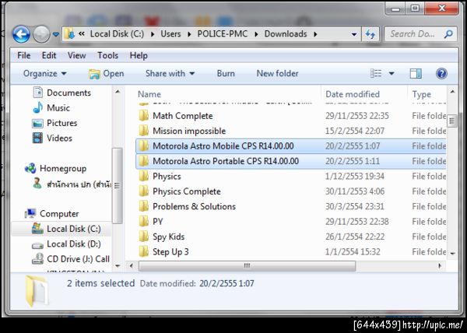Screen dimensions: 467x333
Task: Click the Burn button
Action: click(226, 73)
